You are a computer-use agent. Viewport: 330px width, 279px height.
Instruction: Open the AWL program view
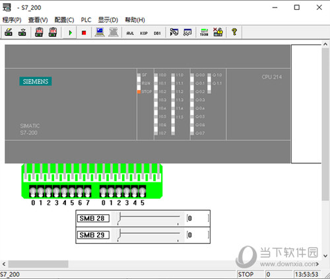pyautogui.click(x=130, y=33)
